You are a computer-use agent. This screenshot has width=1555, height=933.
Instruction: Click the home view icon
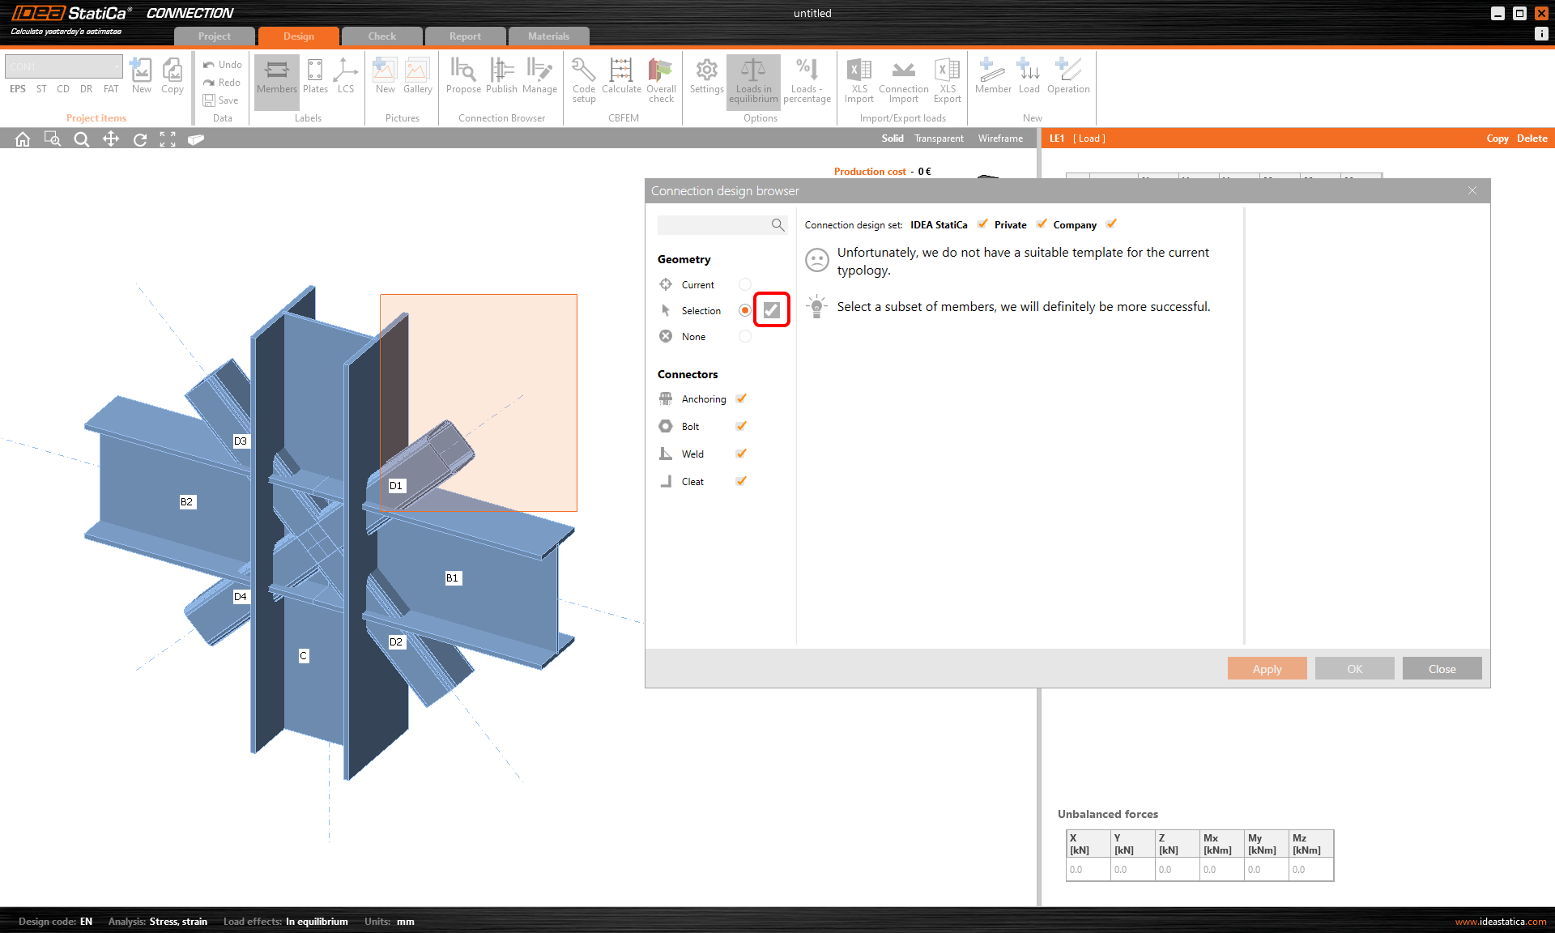(x=23, y=139)
